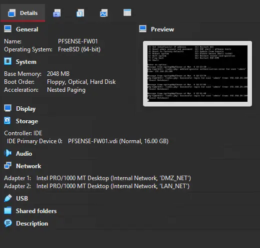Click the IDE Primary Device 0 label
Viewport: 260px width, 248px height.
(x=34, y=141)
